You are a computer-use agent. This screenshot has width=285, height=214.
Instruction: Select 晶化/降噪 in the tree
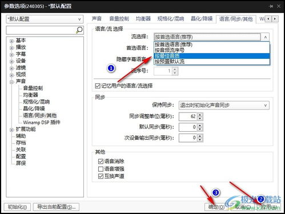(x=34, y=108)
